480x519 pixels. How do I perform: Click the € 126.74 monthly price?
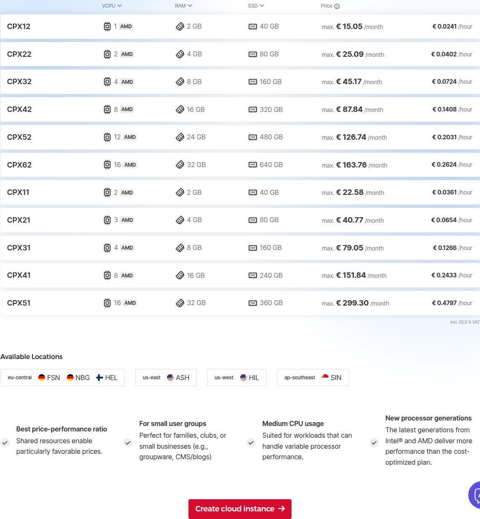coord(351,137)
